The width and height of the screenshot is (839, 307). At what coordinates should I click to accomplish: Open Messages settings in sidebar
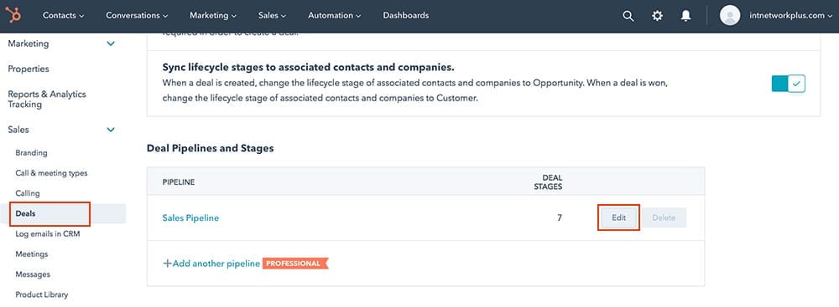pos(33,274)
